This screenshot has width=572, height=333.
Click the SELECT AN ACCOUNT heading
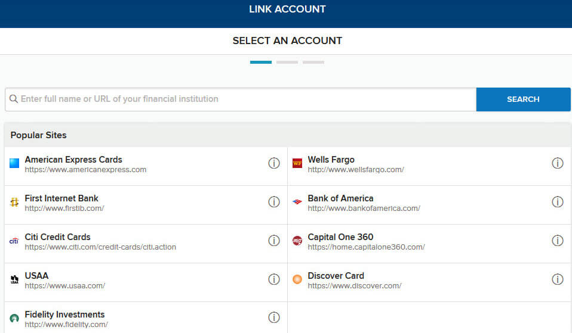click(x=287, y=41)
